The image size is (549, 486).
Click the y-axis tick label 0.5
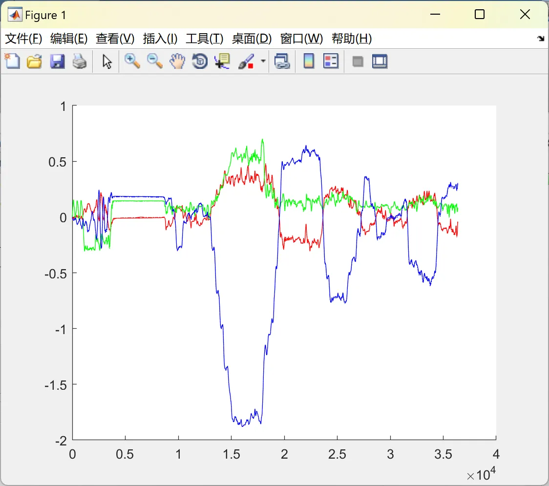click(x=58, y=162)
